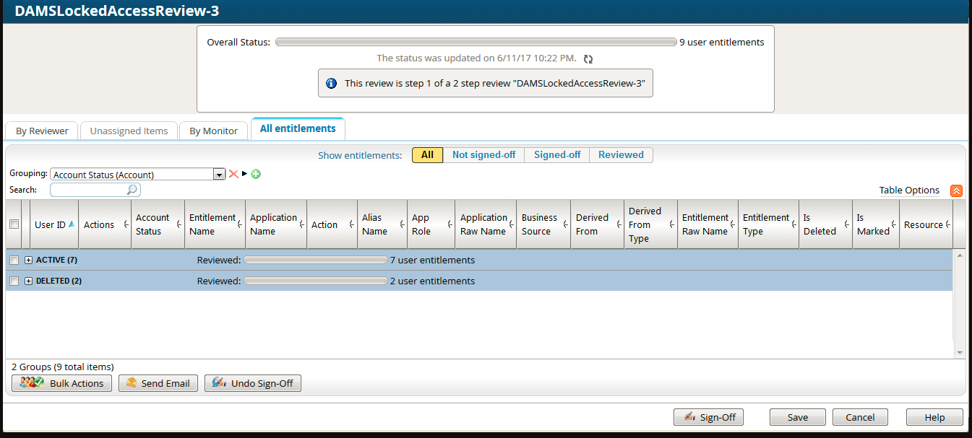This screenshot has width=972, height=438.
Task: Open Bulk Actions using its people icon
Action: click(31, 383)
